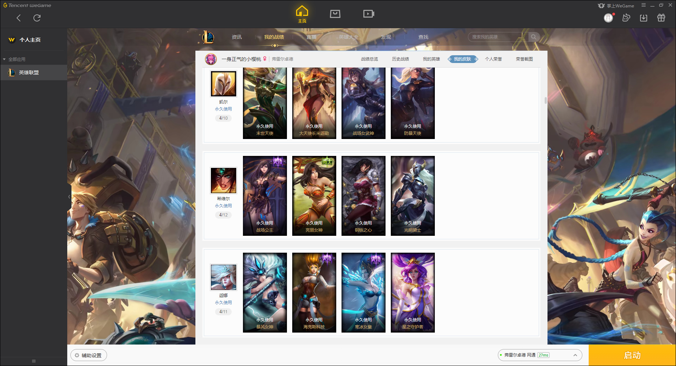
Task: Switch to 战绩总览 sub-tab
Action: pyautogui.click(x=369, y=59)
